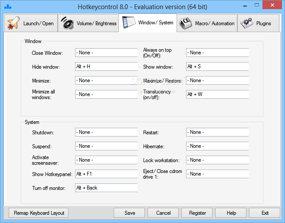Select the Show window hotkey field
The image size is (285, 223).
pyautogui.click(x=217, y=67)
